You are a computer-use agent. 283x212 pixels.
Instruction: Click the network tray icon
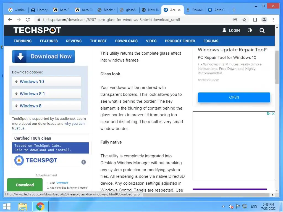[x=245, y=206]
